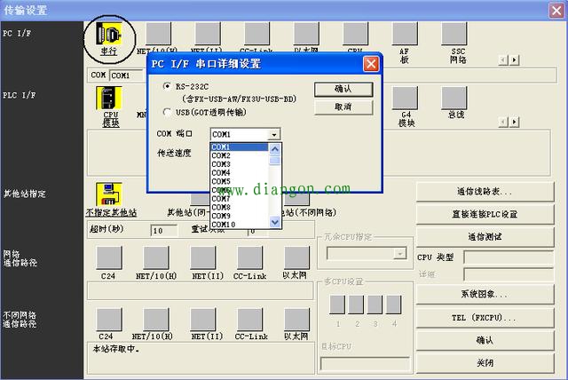Select the AF板 board icon
The width and height of the screenshot is (568, 380).
(405, 34)
